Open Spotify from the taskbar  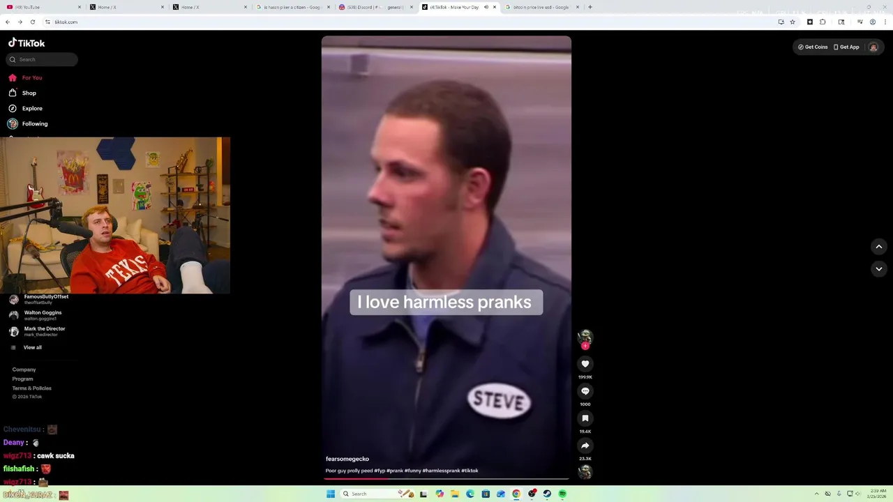coord(562,494)
